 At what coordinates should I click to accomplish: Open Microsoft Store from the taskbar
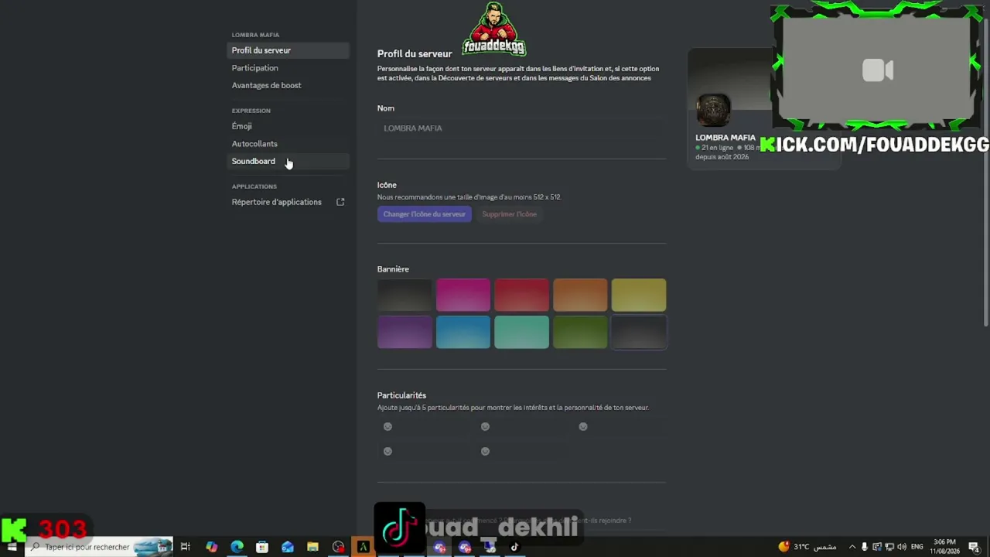tap(262, 547)
